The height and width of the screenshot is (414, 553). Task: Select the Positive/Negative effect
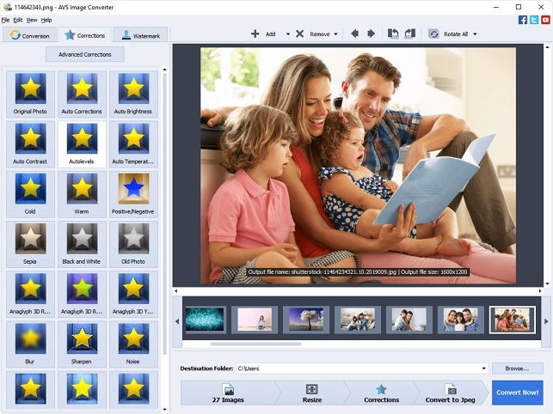[x=133, y=194]
